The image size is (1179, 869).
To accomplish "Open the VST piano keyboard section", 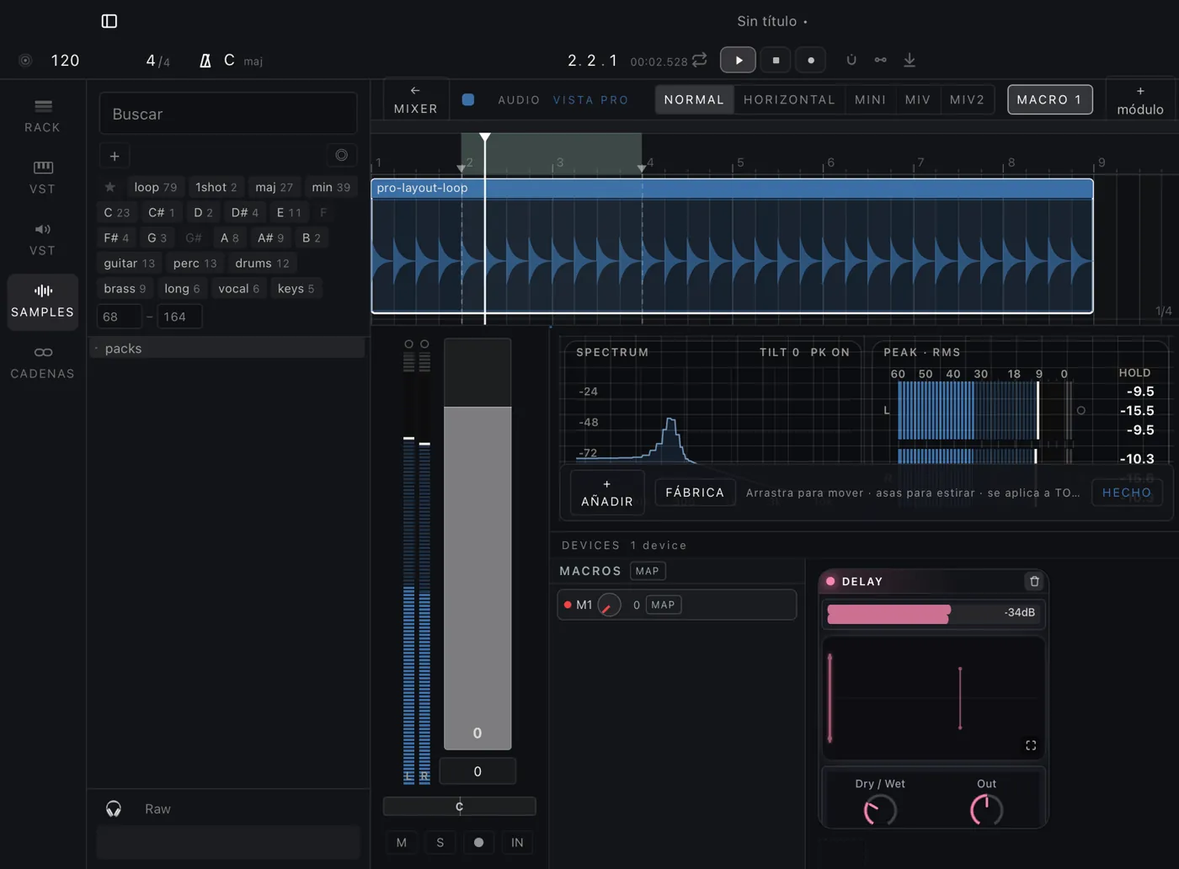I will click(43, 178).
